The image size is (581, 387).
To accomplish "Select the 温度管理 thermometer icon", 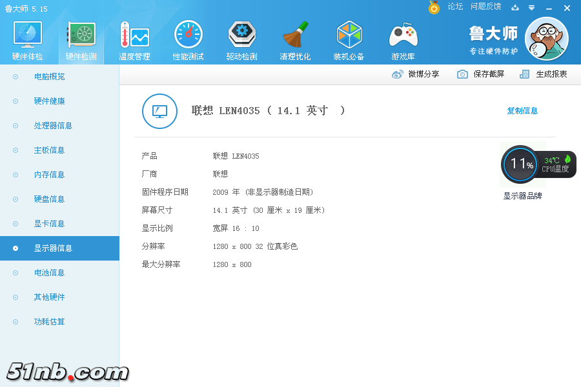I will [x=134, y=35].
